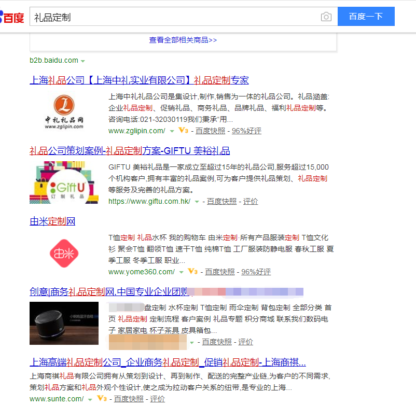Click the www.yome360.com/ URL text
The width and height of the screenshot is (416, 406).
click(142, 272)
